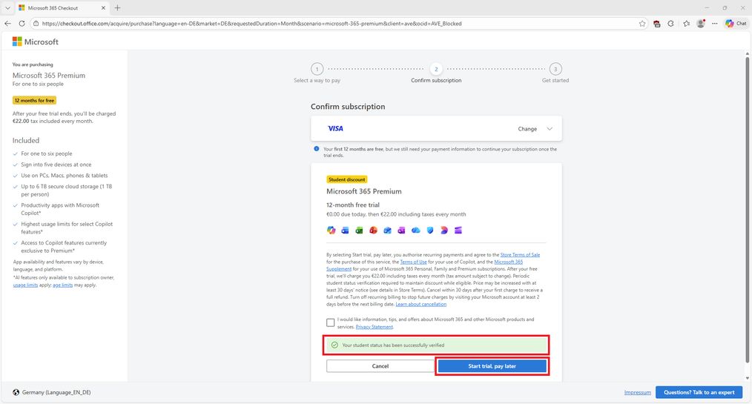
Task: Expand the payment method chevron
Action: click(550, 128)
